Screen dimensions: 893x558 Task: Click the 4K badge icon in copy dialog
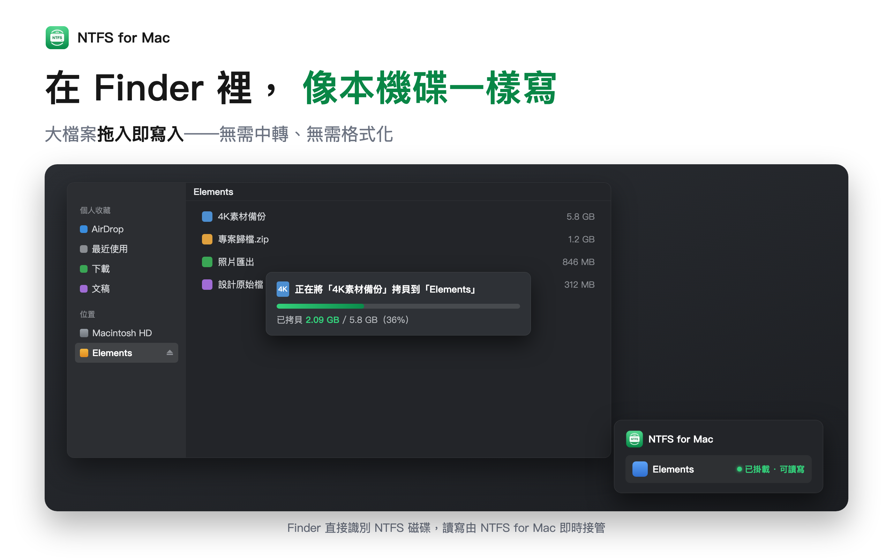coord(283,289)
